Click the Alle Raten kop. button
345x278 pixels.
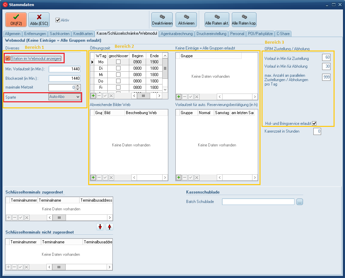click(x=244, y=20)
